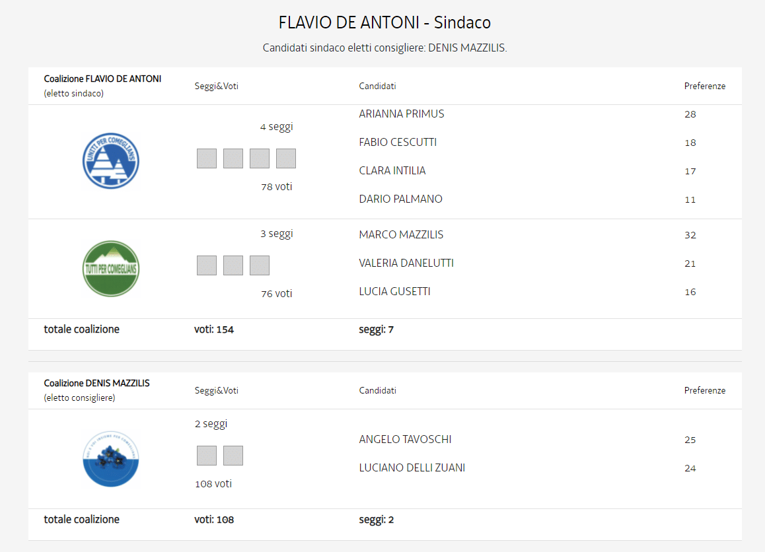Click first seat square of Tutti per Comeglians

pyautogui.click(x=207, y=265)
